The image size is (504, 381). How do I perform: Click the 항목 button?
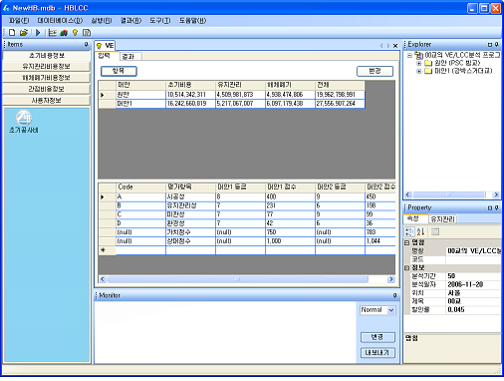click(x=119, y=71)
